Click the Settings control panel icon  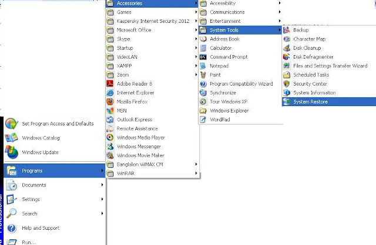tap(11, 199)
